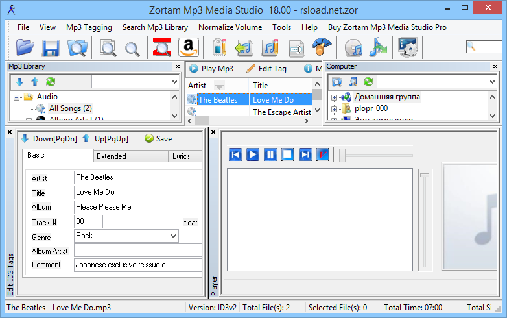Click Down[PgDn] button in tag editor
The height and width of the screenshot is (318, 507).
tap(49, 139)
